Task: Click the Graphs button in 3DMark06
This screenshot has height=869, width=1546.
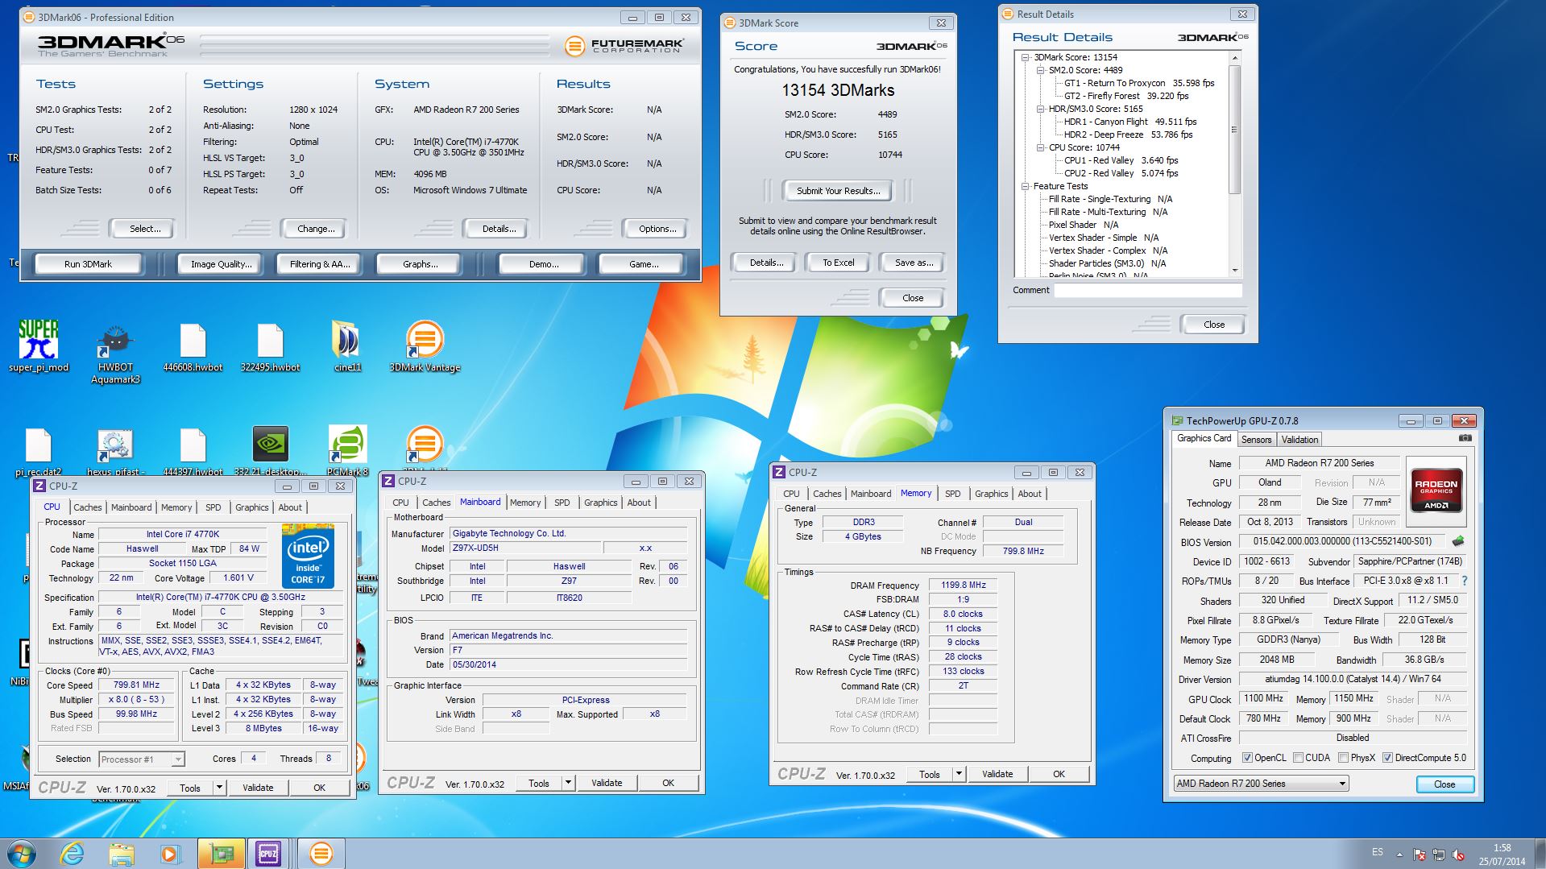Action: click(x=420, y=264)
